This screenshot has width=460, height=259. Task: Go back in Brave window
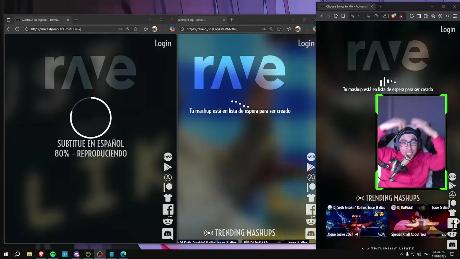[x=322, y=16]
